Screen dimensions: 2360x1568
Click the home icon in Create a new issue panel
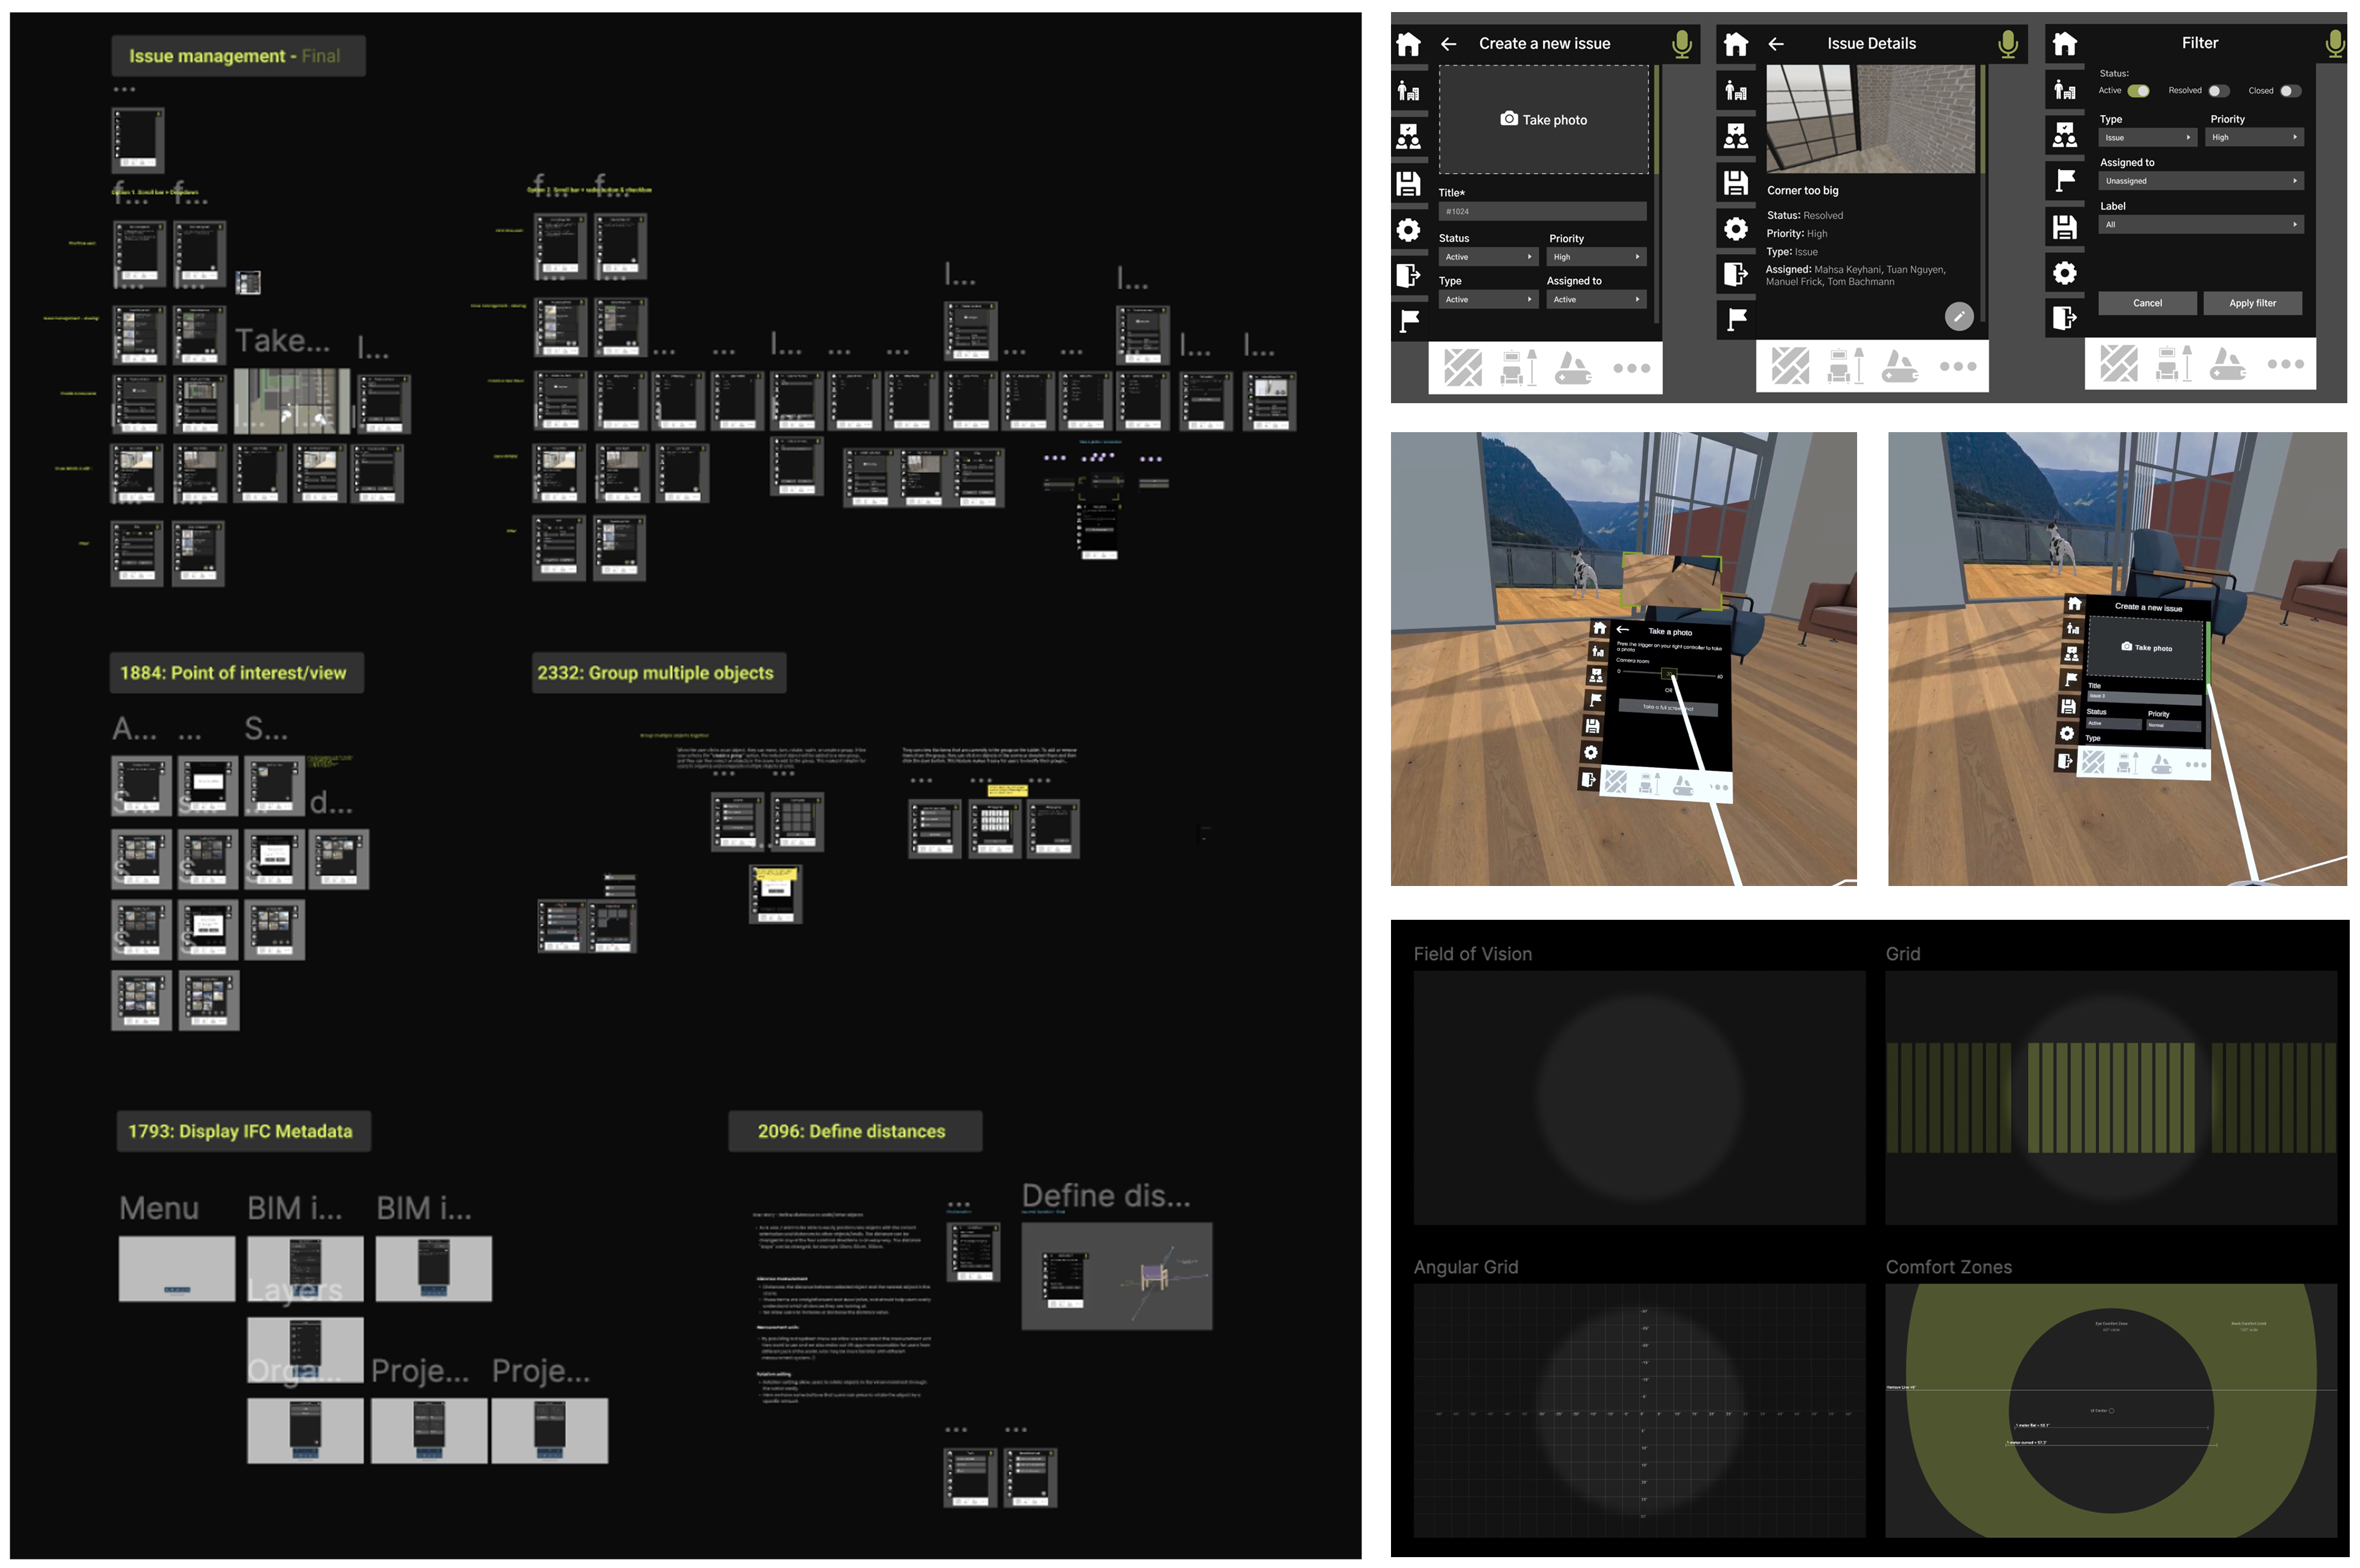click(x=1407, y=44)
